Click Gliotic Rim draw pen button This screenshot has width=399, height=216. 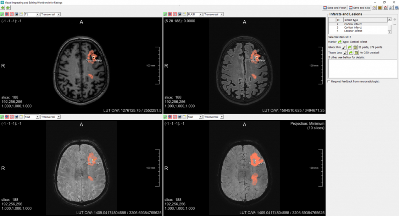pos(344,47)
